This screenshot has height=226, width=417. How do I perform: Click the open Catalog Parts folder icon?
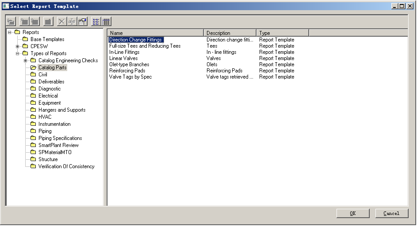pyautogui.click(x=33, y=68)
